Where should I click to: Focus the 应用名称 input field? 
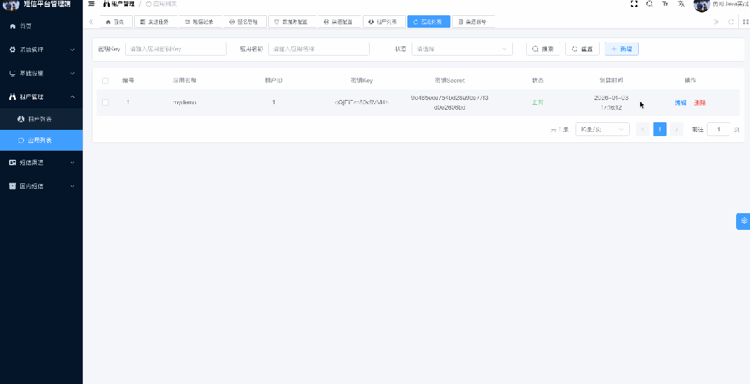coord(318,49)
